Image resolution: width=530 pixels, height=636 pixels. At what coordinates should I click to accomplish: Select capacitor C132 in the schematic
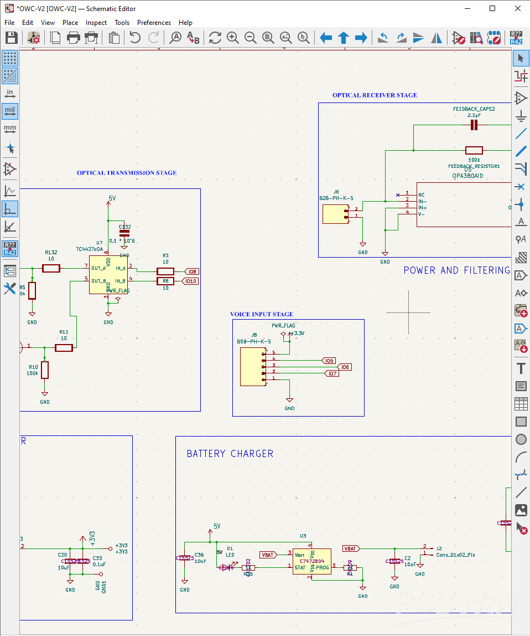pos(124,232)
